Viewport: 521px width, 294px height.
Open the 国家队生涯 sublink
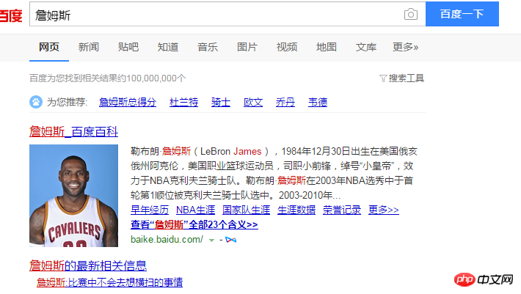point(247,210)
